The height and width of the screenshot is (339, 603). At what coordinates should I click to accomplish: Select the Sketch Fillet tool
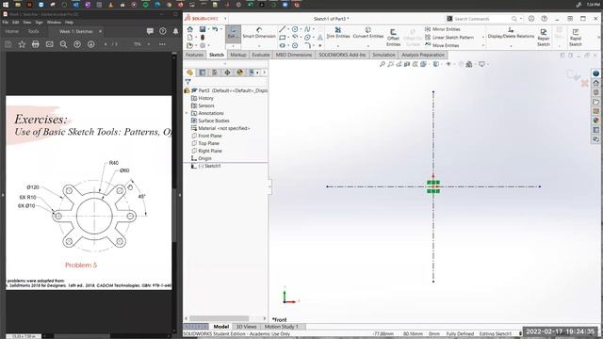click(307, 45)
